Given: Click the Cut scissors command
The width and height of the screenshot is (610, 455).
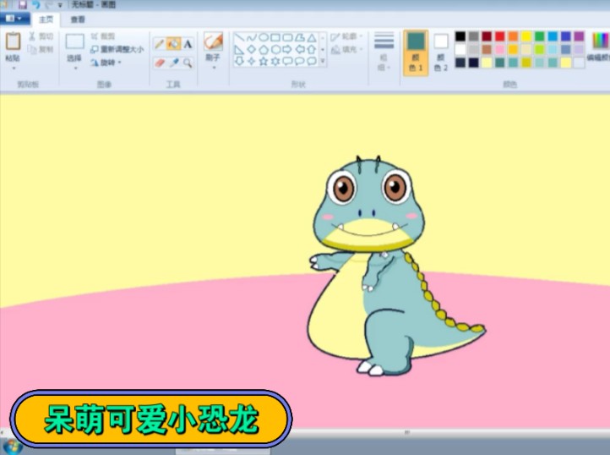Looking at the screenshot, I should click(41, 36).
